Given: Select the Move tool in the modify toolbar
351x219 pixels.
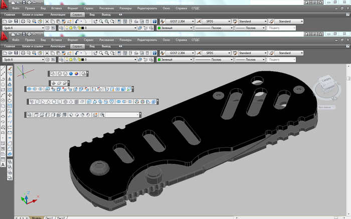Looking at the screenshot, I should [x=10, y=95].
